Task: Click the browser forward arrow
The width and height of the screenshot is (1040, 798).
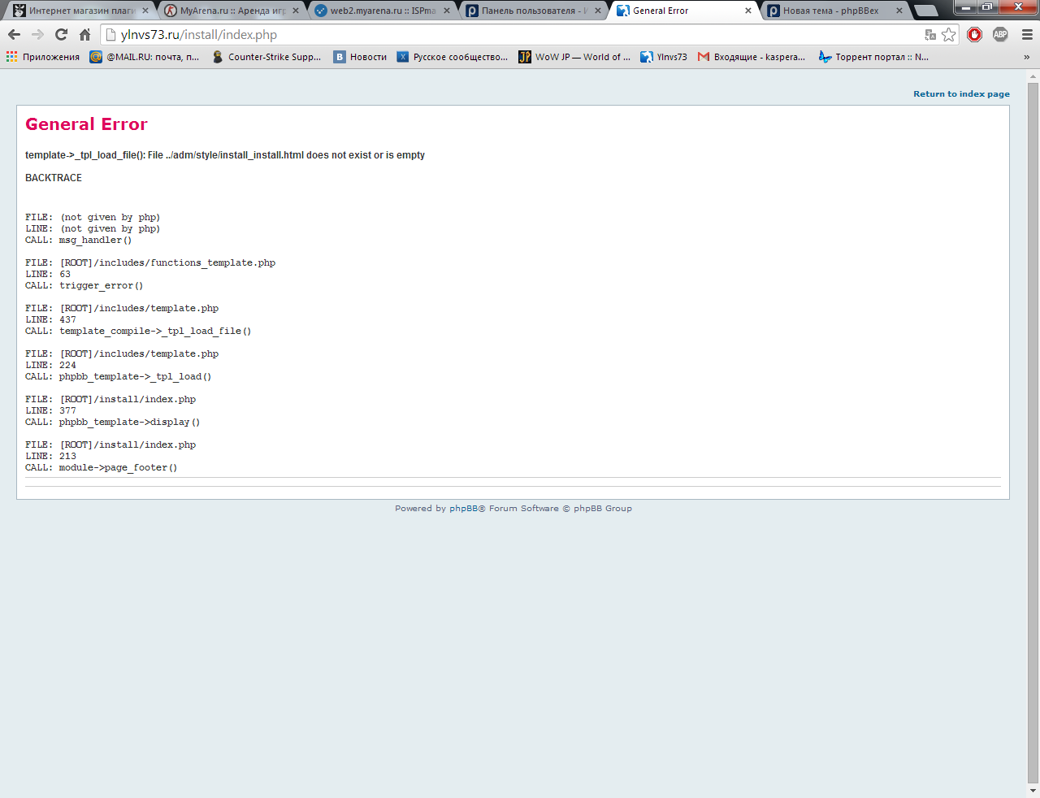Action: tap(37, 34)
